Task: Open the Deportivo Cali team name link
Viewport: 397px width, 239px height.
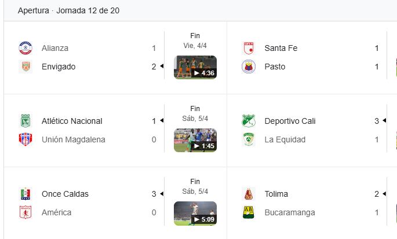Action: (x=290, y=121)
